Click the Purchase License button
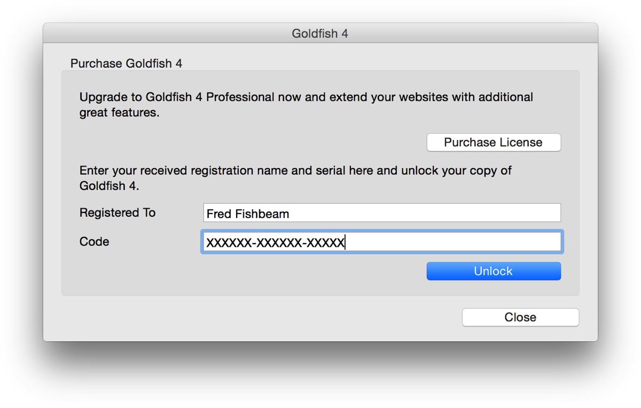This screenshot has height=408, width=641. [494, 143]
